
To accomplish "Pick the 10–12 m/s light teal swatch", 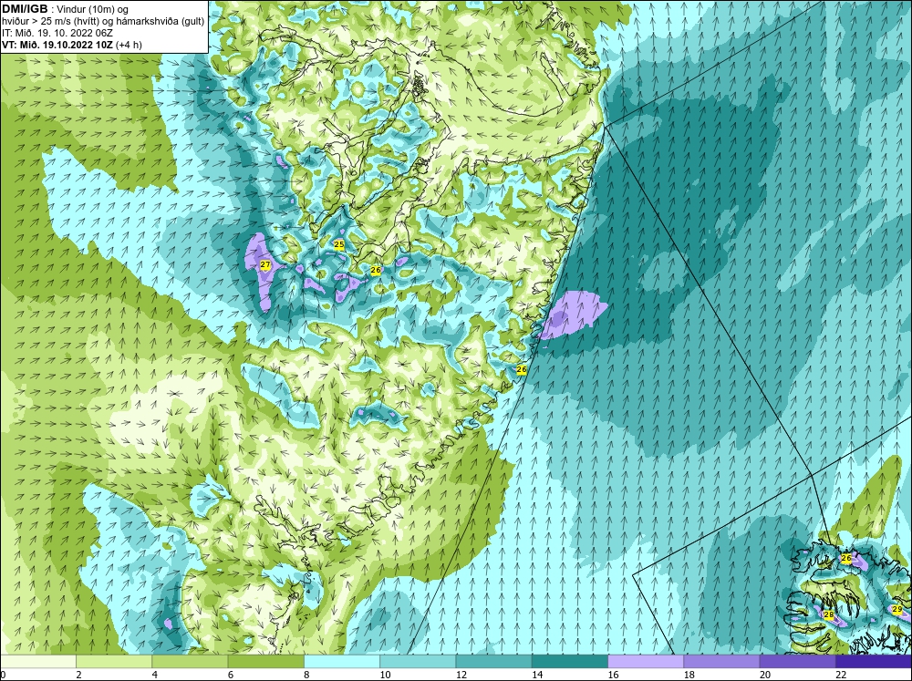I will 418,661.
